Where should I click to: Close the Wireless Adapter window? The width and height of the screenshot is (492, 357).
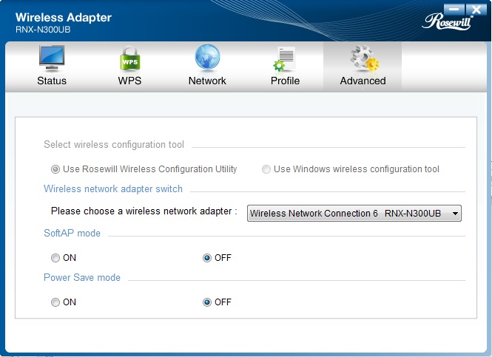pos(476,10)
